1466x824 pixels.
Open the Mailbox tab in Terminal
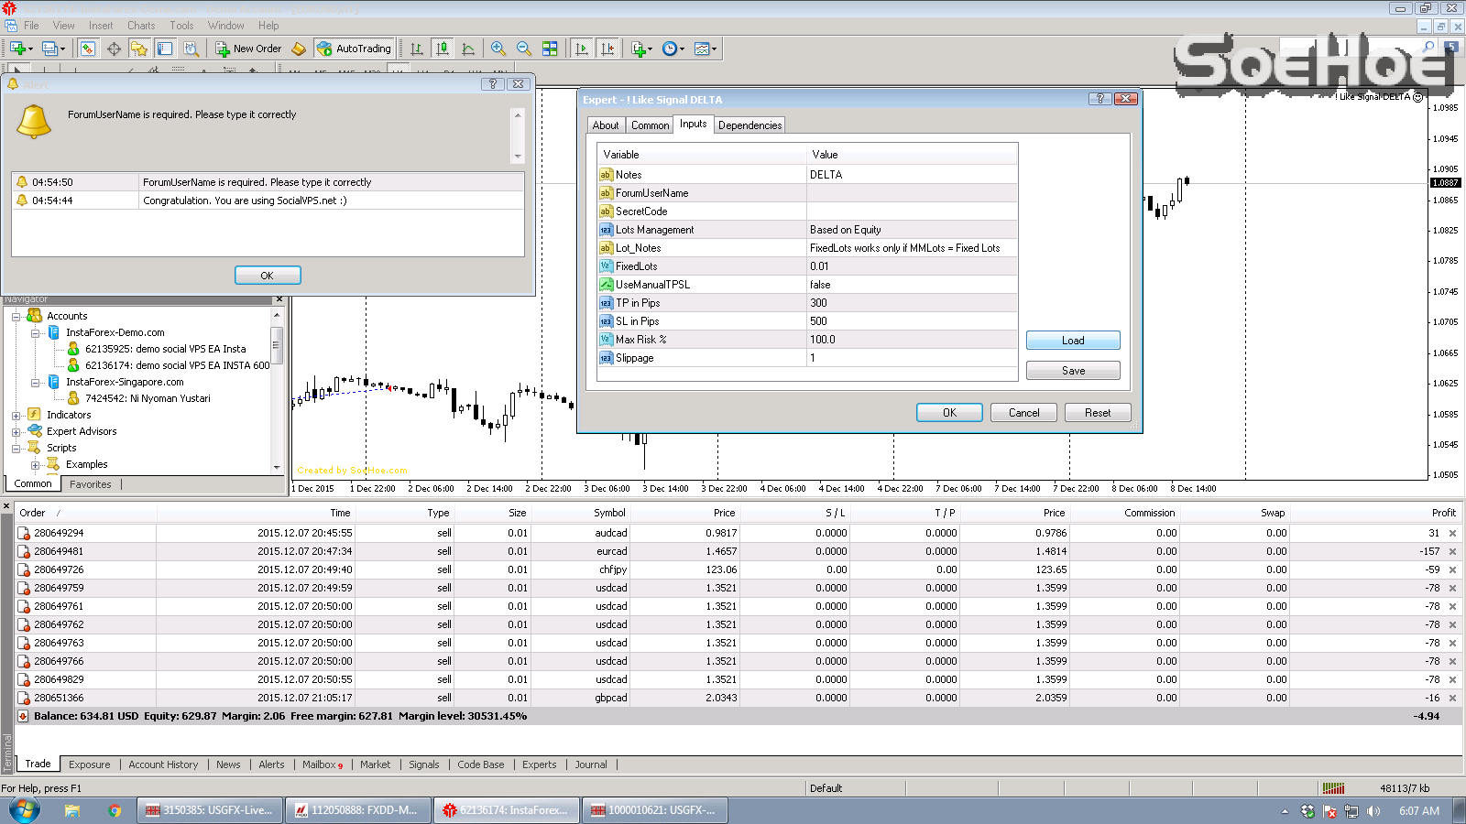(320, 764)
